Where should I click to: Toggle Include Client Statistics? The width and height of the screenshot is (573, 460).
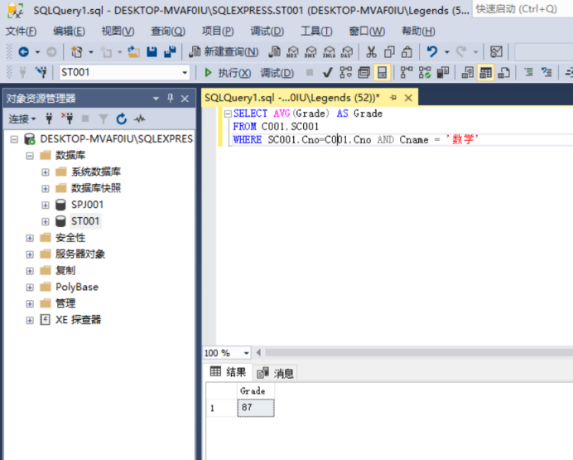click(x=443, y=73)
